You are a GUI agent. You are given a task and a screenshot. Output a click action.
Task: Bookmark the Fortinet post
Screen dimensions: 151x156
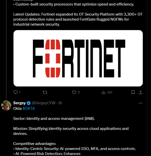133,92
